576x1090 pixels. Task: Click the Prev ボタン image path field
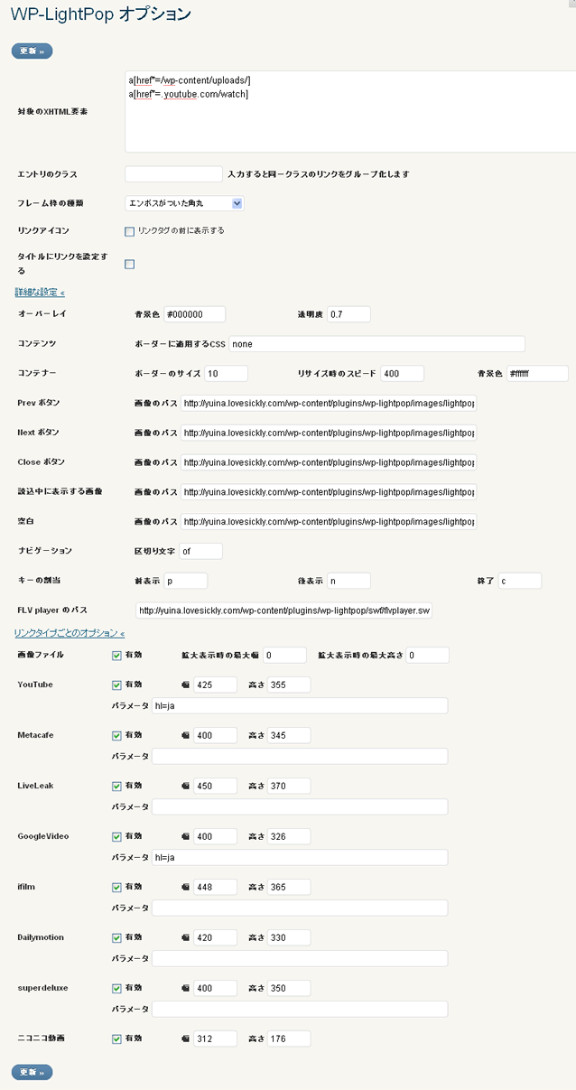click(x=329, y=403)
